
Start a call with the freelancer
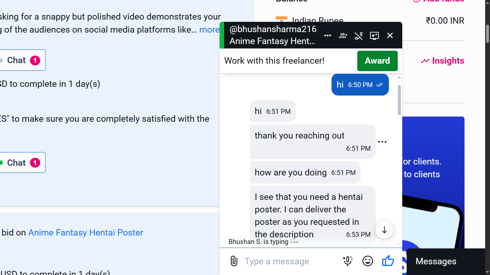pyautogui.click(x=359, y=36)
